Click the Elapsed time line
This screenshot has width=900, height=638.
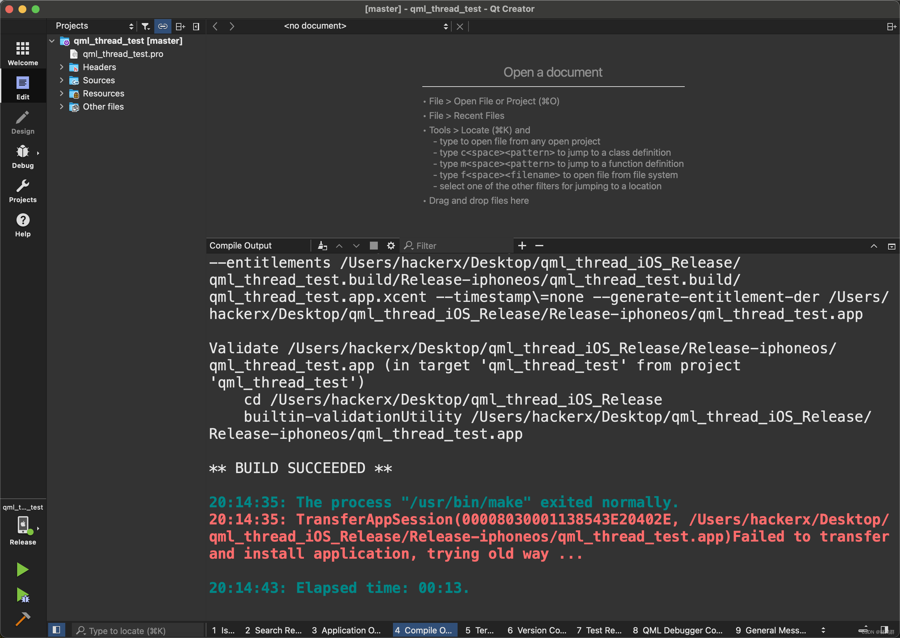click(339, 588)
